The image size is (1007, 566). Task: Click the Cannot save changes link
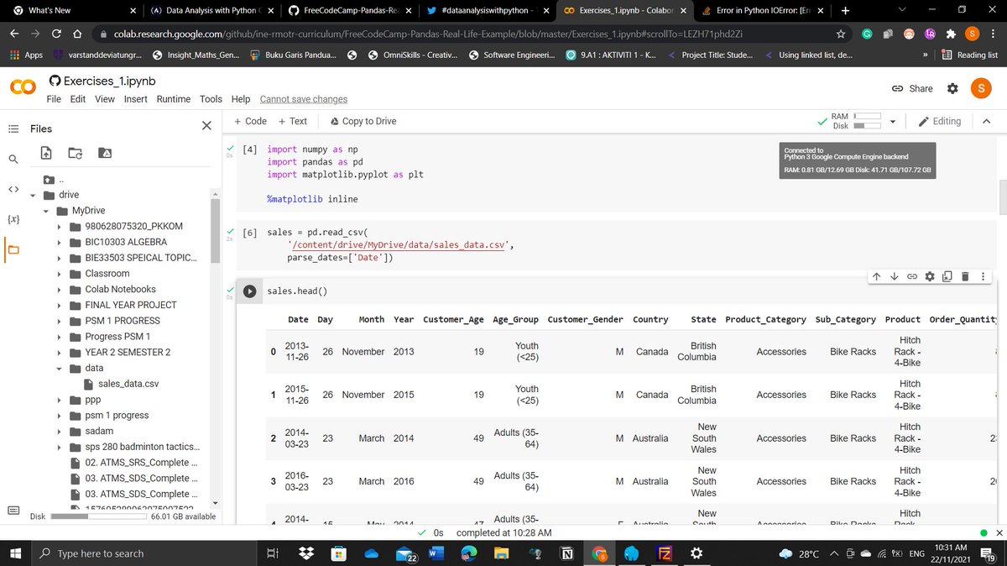pyautogui.click(x=304, y=99)
